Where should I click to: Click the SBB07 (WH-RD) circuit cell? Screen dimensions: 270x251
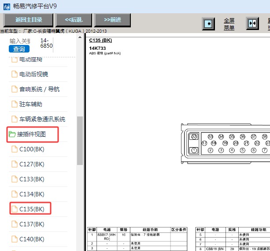pyautogui.click(x=107, y=237)
